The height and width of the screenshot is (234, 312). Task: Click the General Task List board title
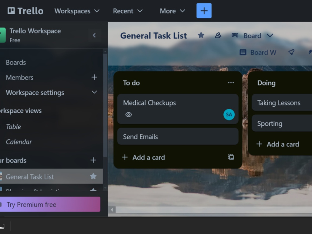tap(154, 36)
